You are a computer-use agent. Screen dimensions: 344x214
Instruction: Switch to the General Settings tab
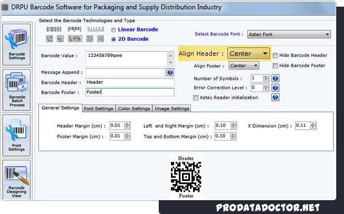[x=60, y=108]
